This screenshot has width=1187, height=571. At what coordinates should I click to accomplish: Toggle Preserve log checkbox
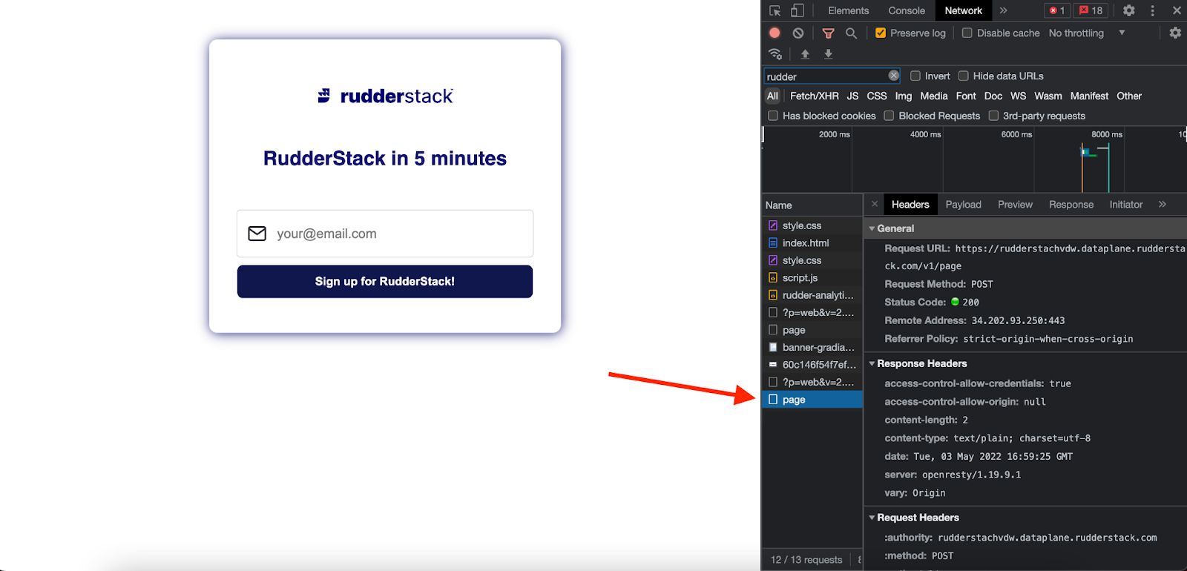881,33
